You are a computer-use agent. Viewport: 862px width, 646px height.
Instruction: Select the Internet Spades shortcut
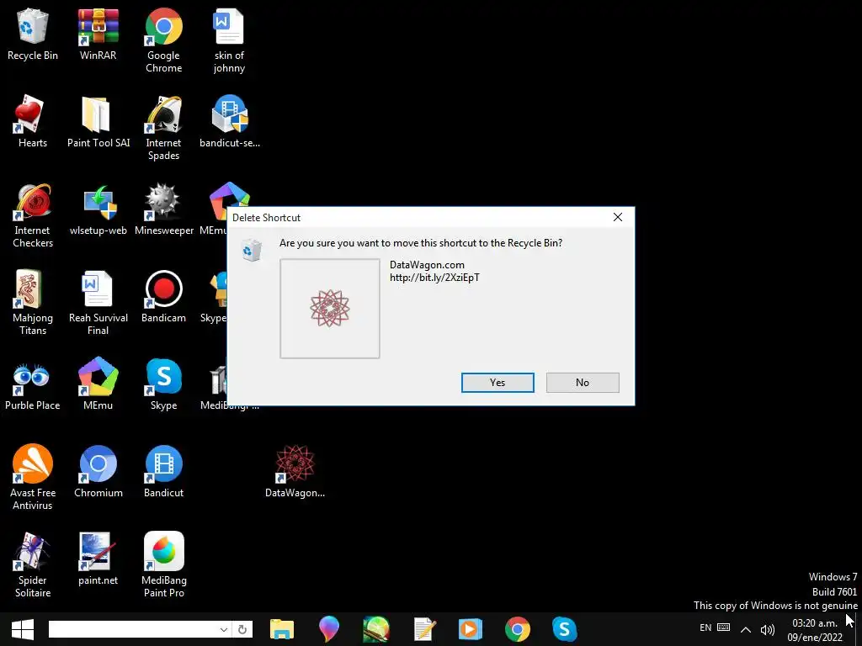(164, 129)
